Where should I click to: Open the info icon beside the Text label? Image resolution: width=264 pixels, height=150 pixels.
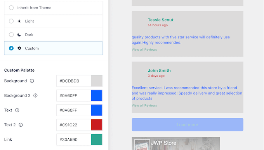click(x=17, y=110)
